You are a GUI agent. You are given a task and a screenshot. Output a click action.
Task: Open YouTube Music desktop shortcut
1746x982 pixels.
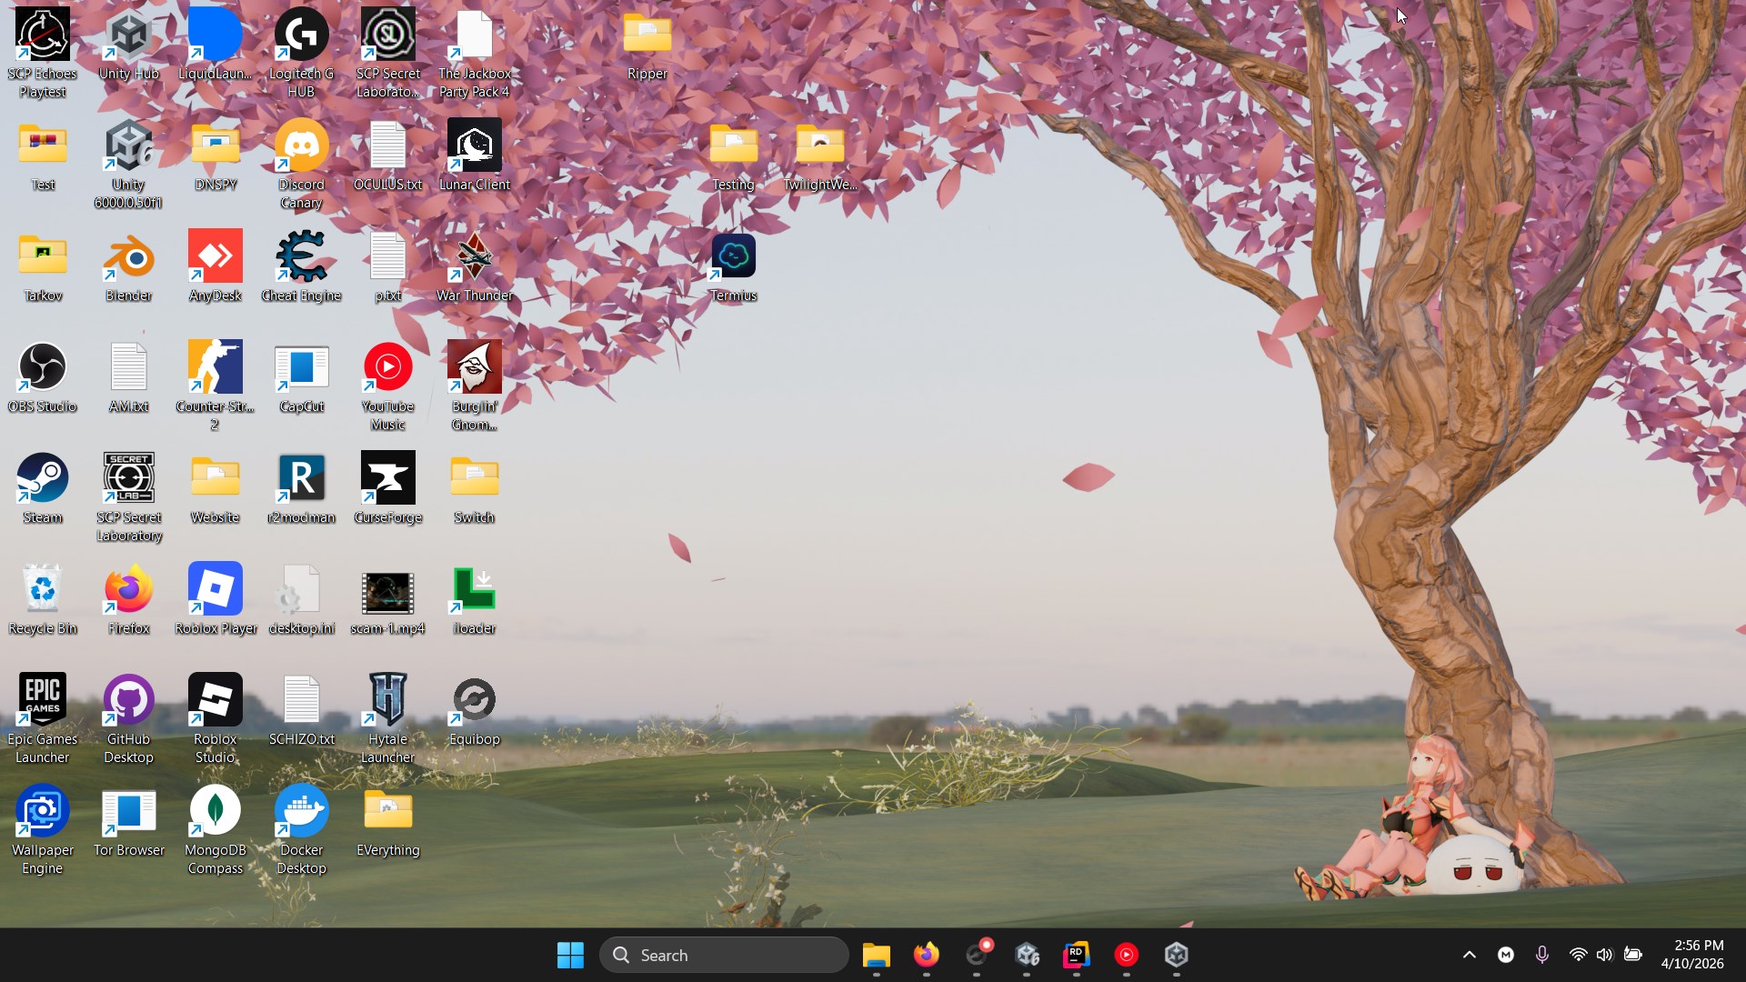[x=387, y=386]
